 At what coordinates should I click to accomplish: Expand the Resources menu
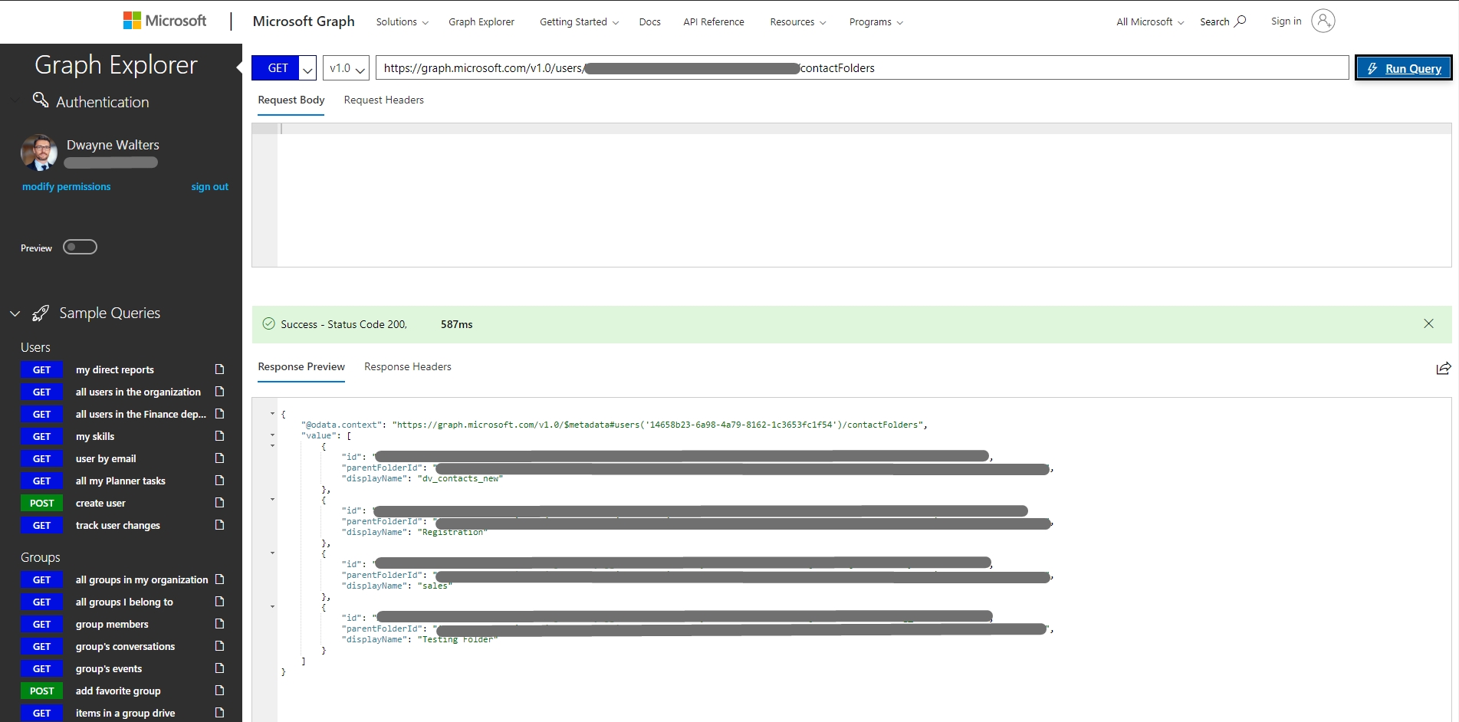tap(798, 21)
